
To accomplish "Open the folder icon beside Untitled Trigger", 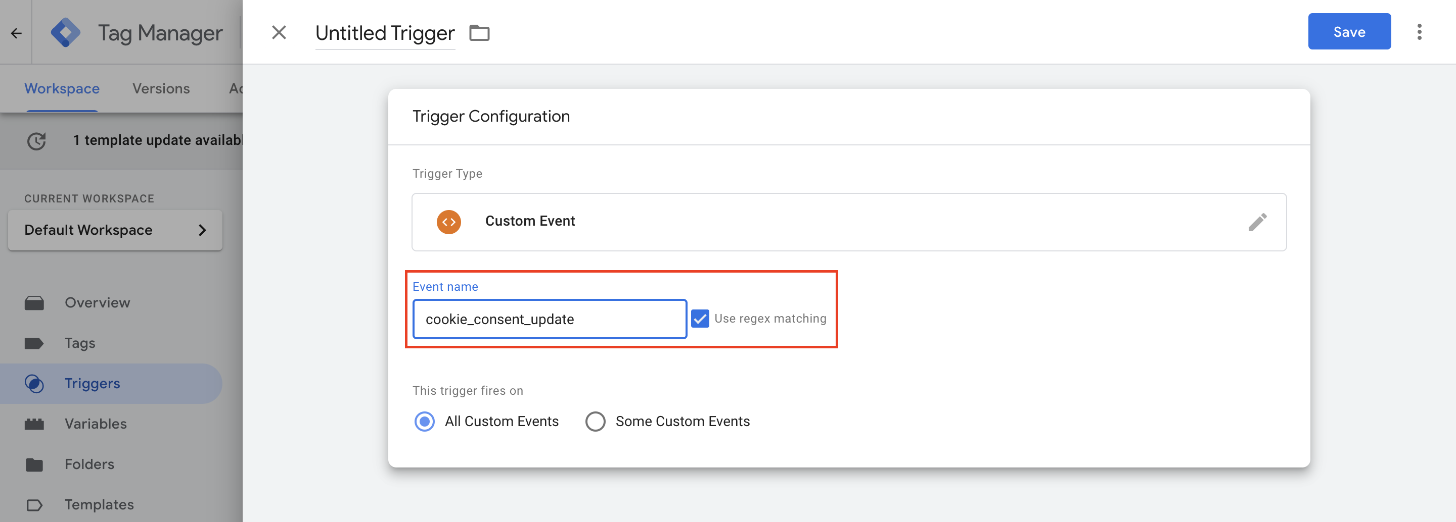I will 479,33.
